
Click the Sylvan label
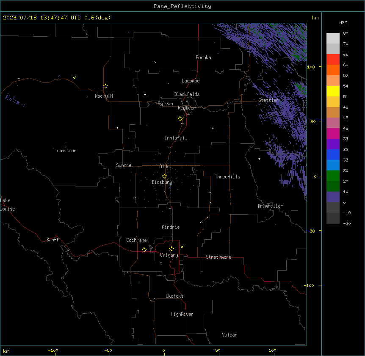pos(165,104)
